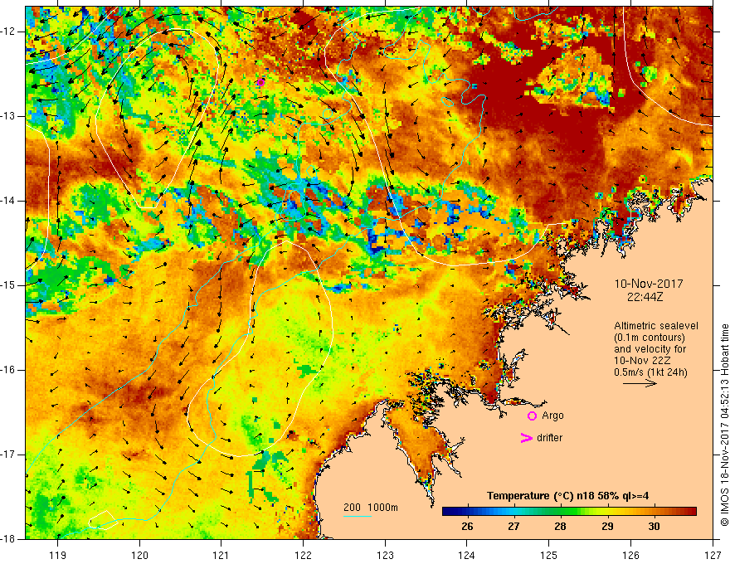
Task: Click latitude axis label -16
Action: (x=8, y=370)
